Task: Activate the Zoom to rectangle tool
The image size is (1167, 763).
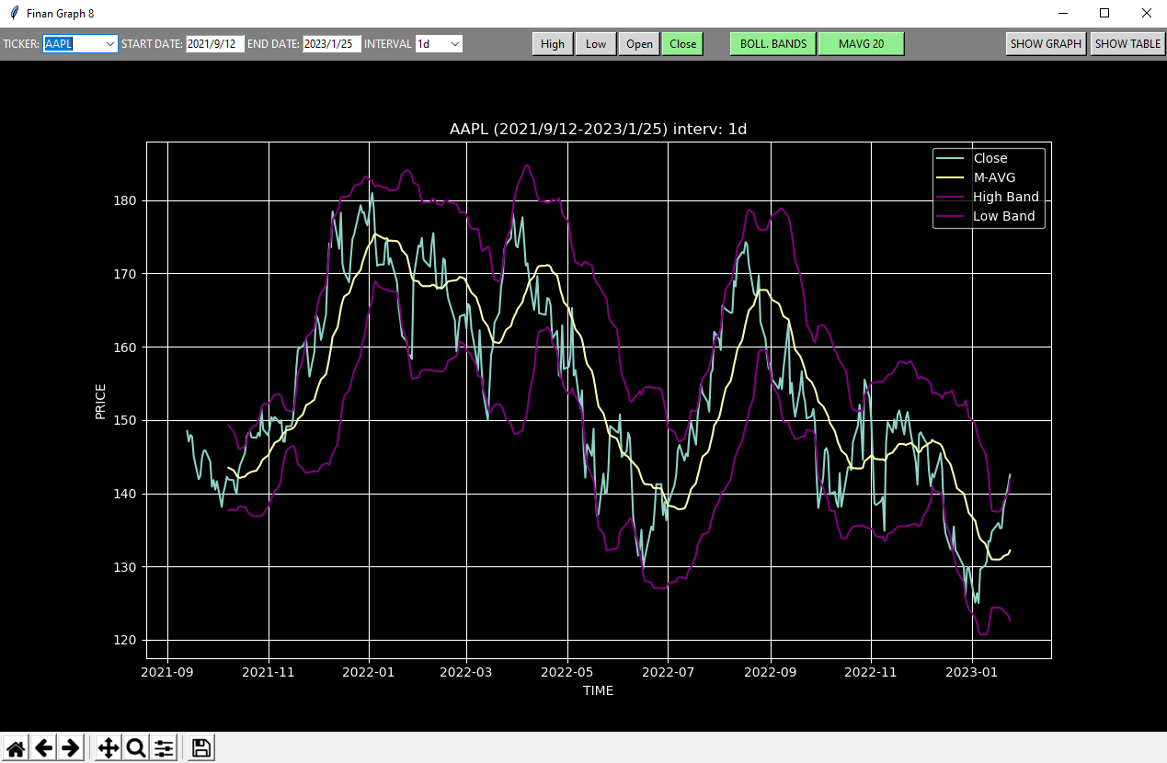Action: click(136, 748)
